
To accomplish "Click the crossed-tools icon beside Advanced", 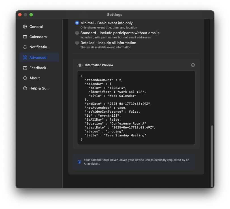I will tap(25, 57).
